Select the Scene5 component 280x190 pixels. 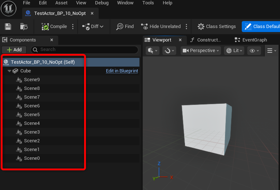click(x=32, y=115)
